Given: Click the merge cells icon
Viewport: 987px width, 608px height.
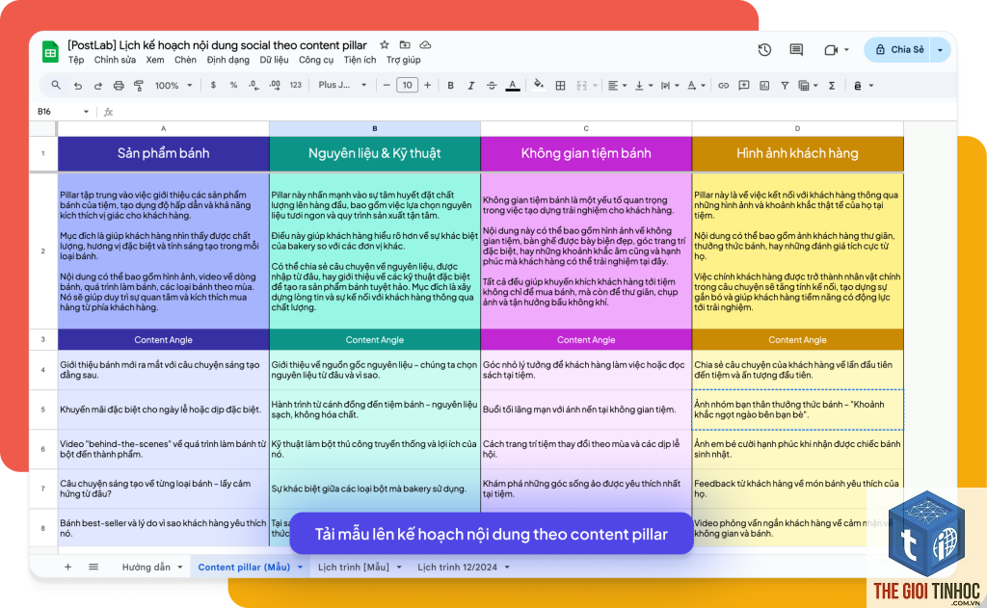Looking at the screenshot, I should click(x=581, y=86).
